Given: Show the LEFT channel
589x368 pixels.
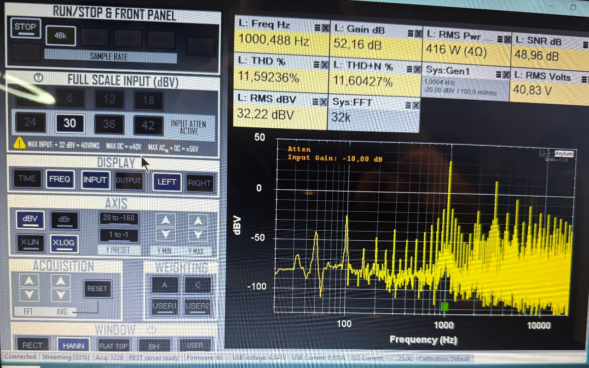Looking at the screenshot, I should point(167,182).
